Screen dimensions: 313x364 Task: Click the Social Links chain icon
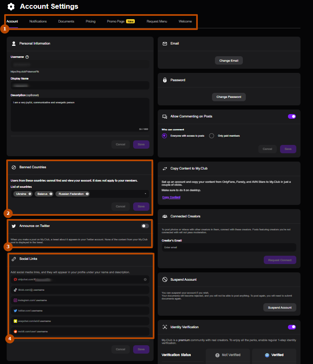pos(14,259)
